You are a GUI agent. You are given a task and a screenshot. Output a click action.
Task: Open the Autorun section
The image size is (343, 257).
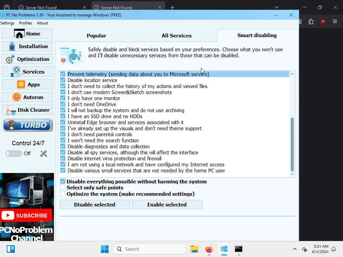pyautogui.click(x=27, y=97)
